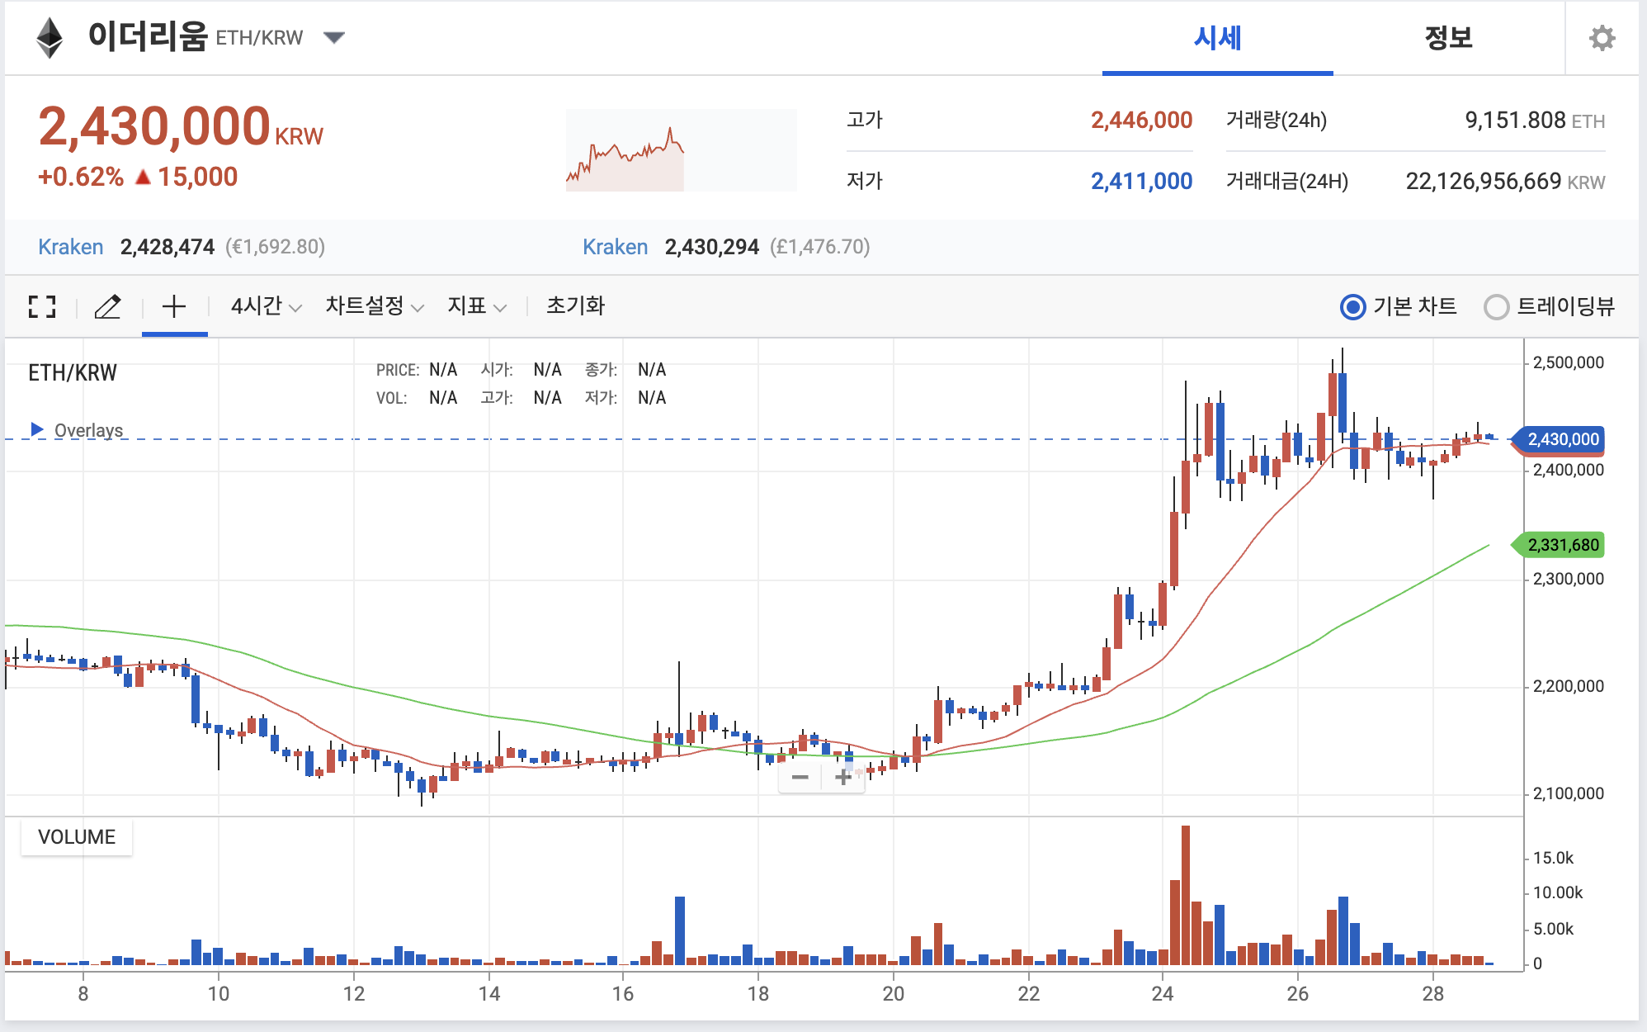
Task: Select the pencil drawing tool
Action: coord(107,307)
